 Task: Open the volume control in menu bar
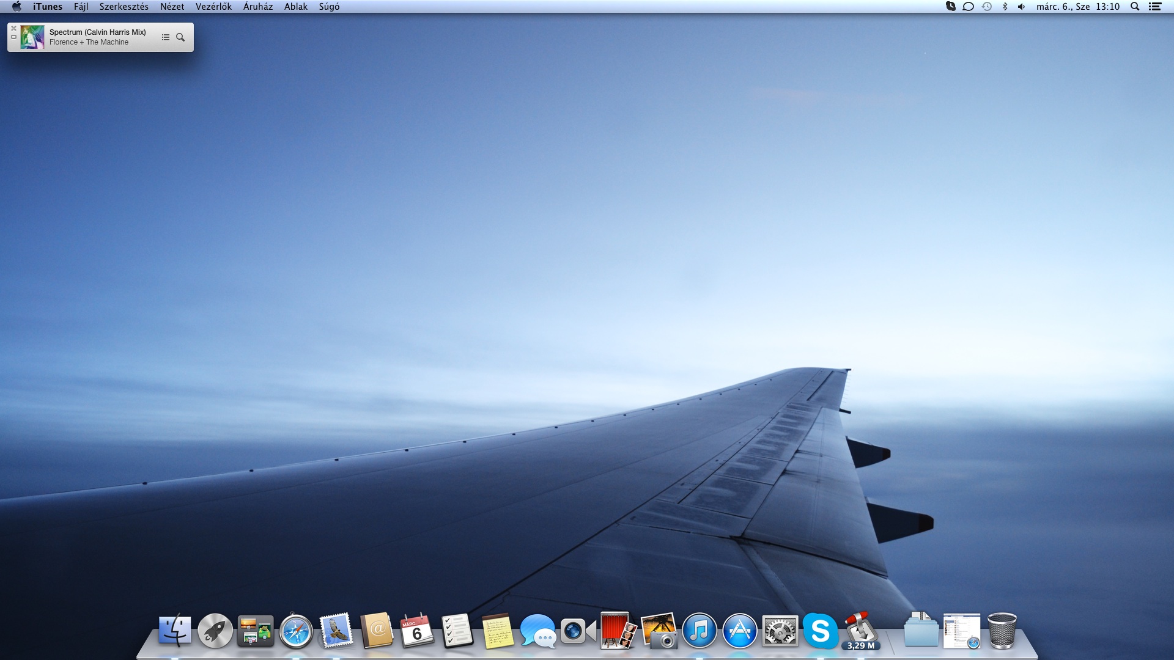1021,7
